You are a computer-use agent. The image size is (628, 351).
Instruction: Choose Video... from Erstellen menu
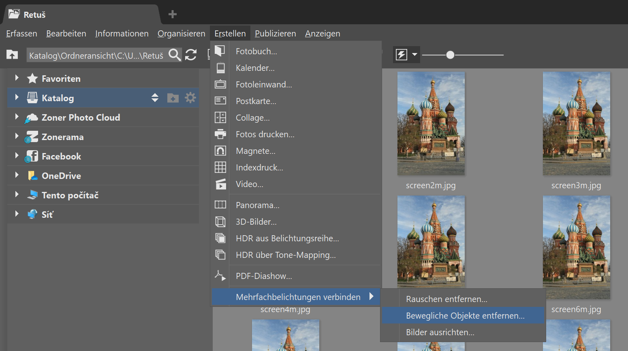296,184
